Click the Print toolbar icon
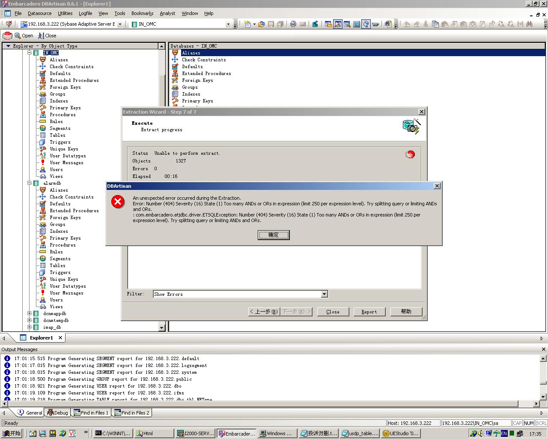 click(293, 24)
